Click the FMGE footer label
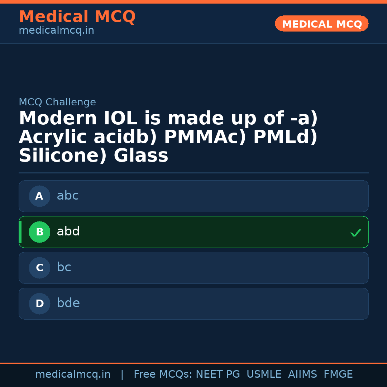The height and width of the screenshot is (387, 387). click(338, 374)
